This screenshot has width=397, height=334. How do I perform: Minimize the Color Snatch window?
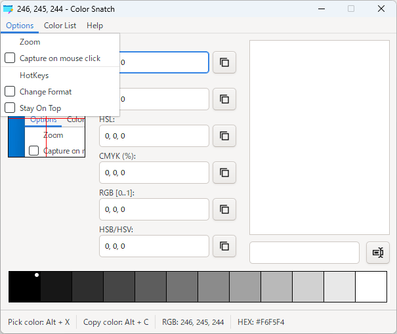322,9
